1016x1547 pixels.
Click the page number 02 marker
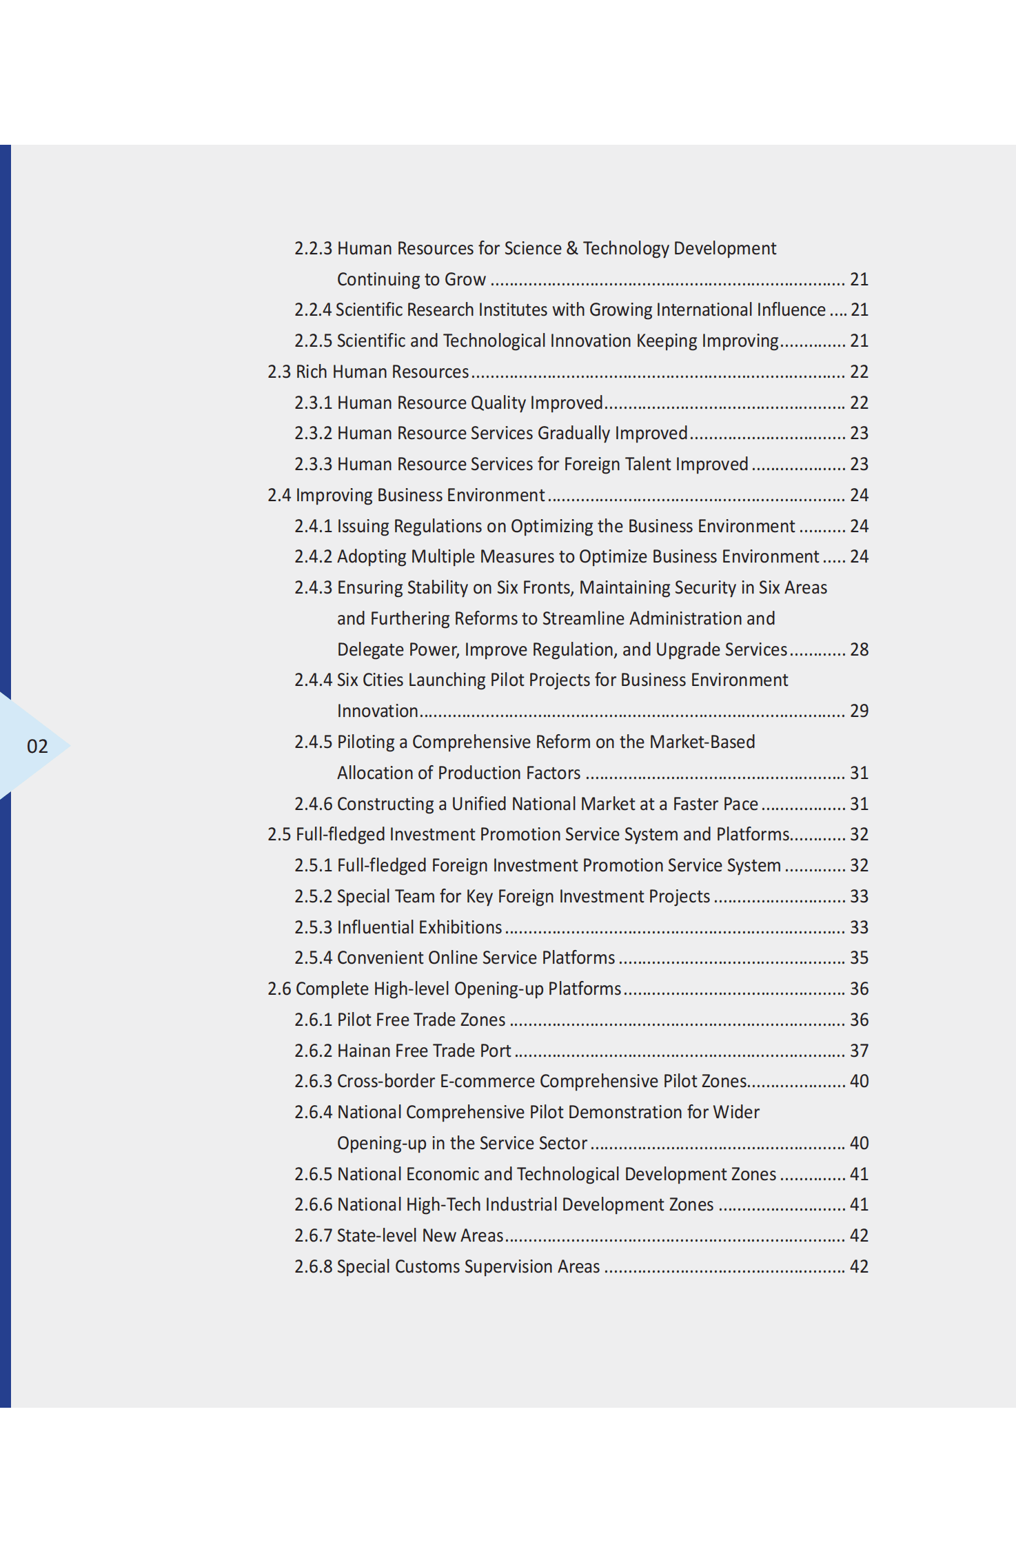(x=37, y=746)
